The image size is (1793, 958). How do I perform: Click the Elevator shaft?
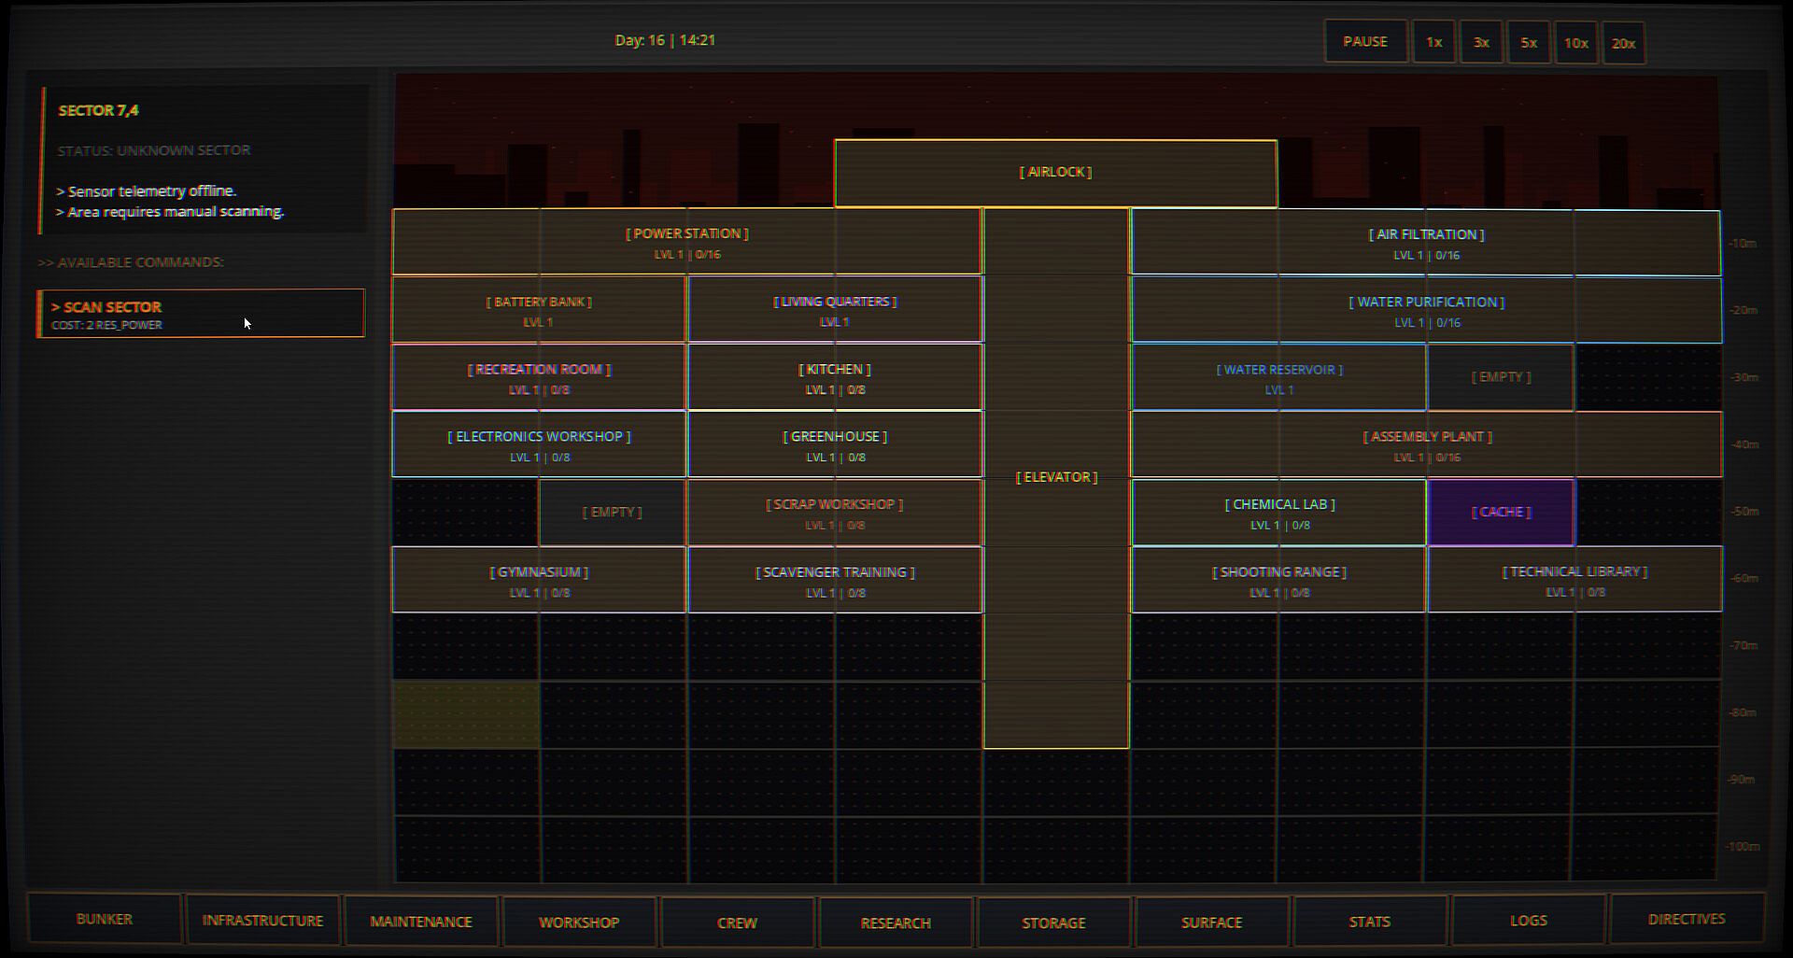(x=1056, y=477)
